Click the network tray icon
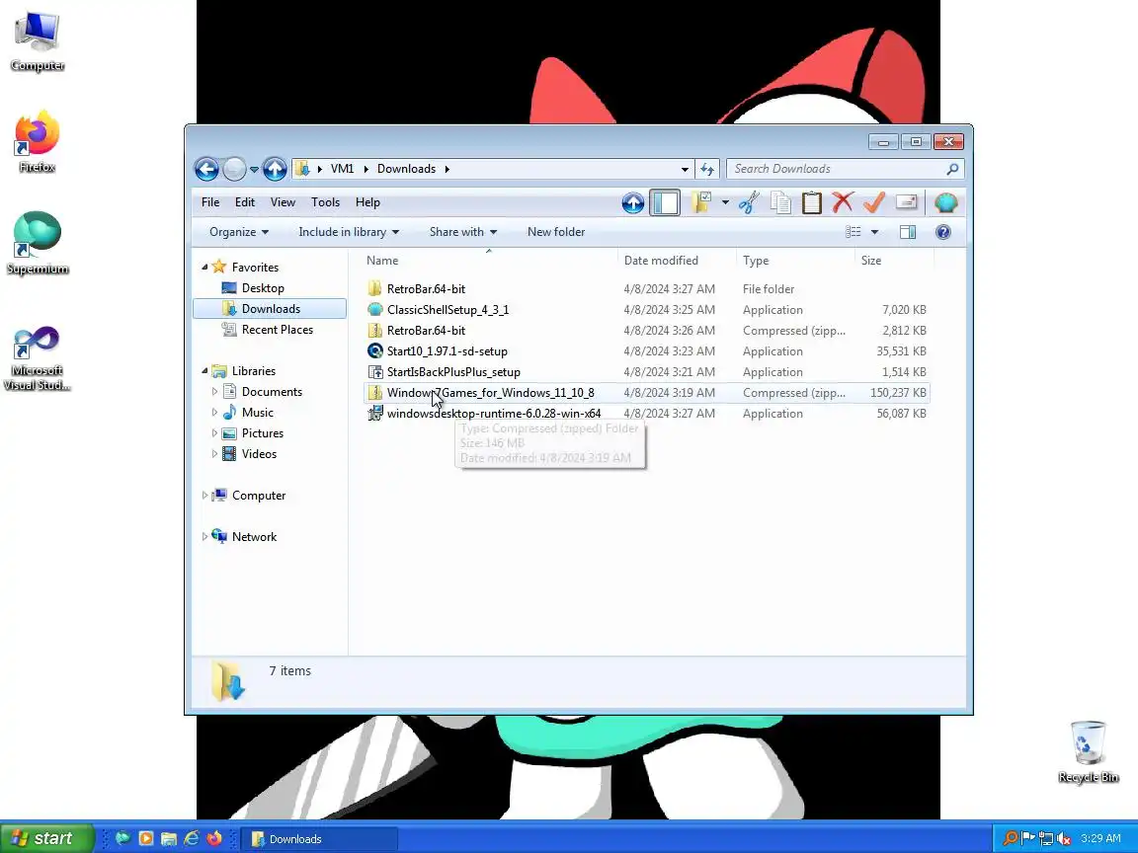The width and height of the screenshot is (1138, 853). click(x=1046, y=839)
